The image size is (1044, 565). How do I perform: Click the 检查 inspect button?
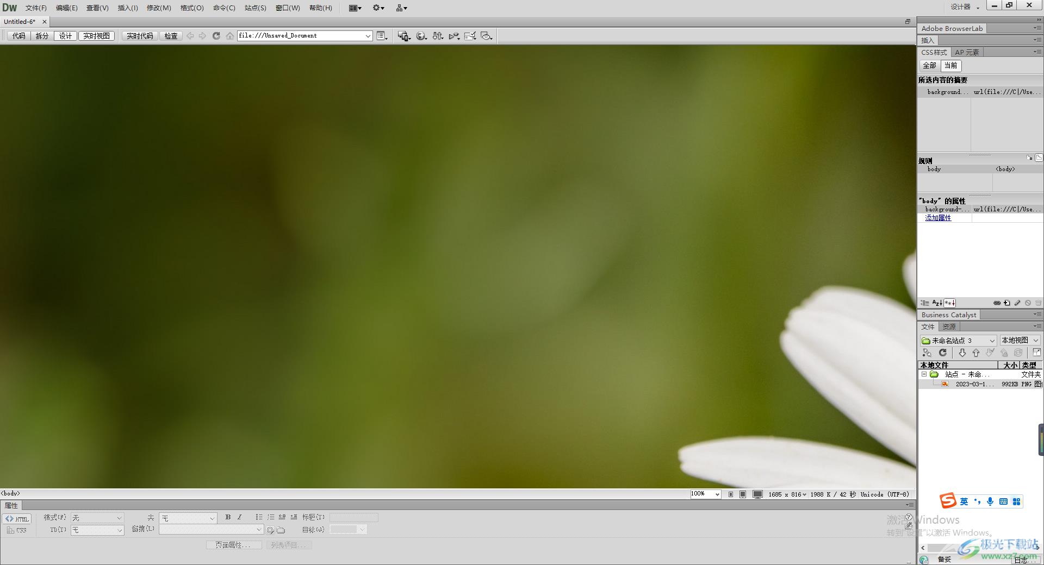tap(171, 36)
